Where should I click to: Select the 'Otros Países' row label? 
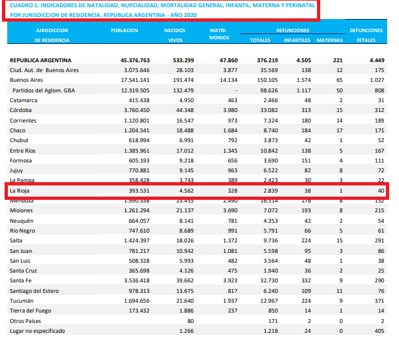click(25, 321)
